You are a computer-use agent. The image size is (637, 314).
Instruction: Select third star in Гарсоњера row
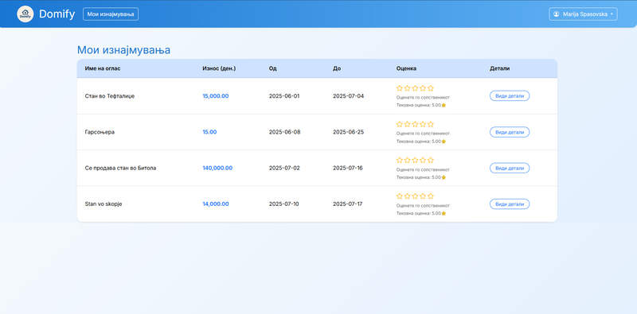coord(415,124)
